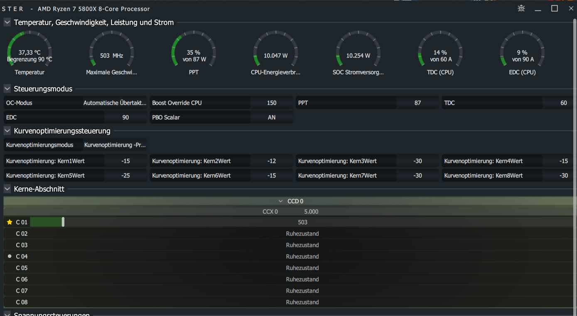Image resolution: width=577 pixels, height=316 pixels.
Task: Click the C 01 green frequency bar
Action: [x=47, y=222]
